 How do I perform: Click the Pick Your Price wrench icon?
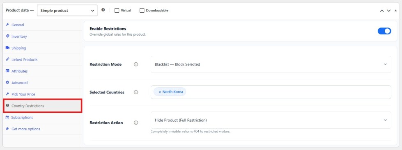click(7, 94)
